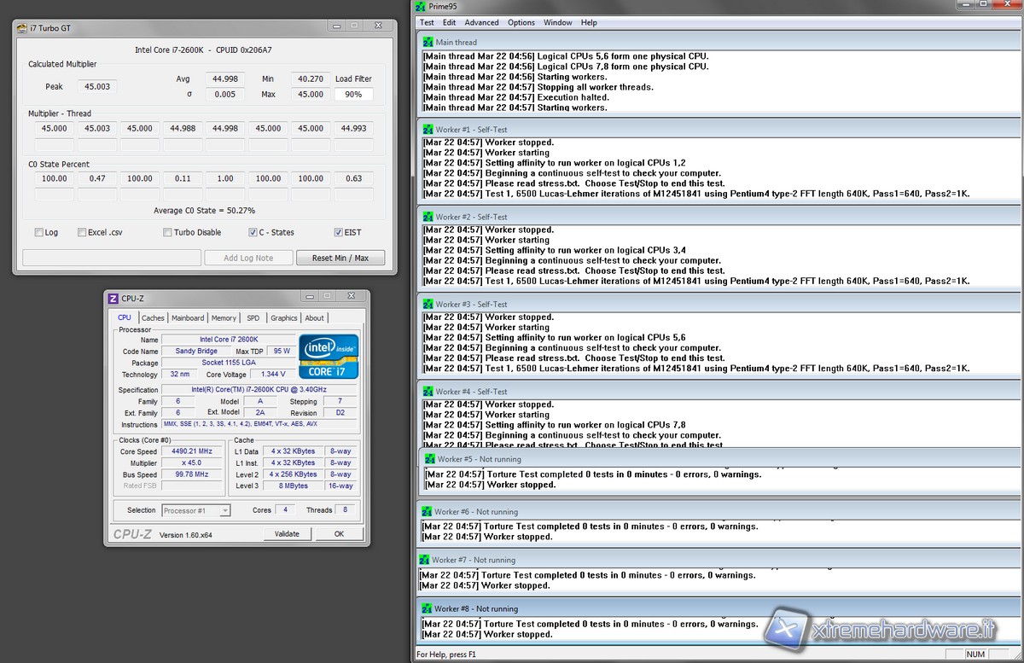Toggle the C - States checkbox
This screenshot has height=663, width=1024.
click(253, 232)
